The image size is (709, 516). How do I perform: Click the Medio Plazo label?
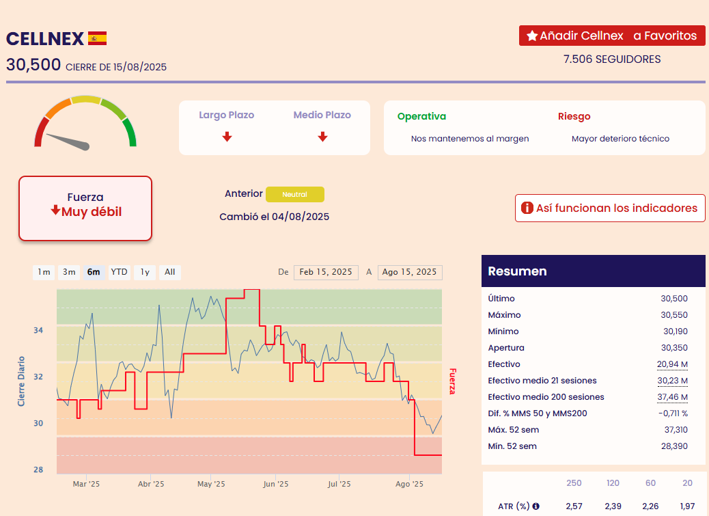tap(322, 115)
